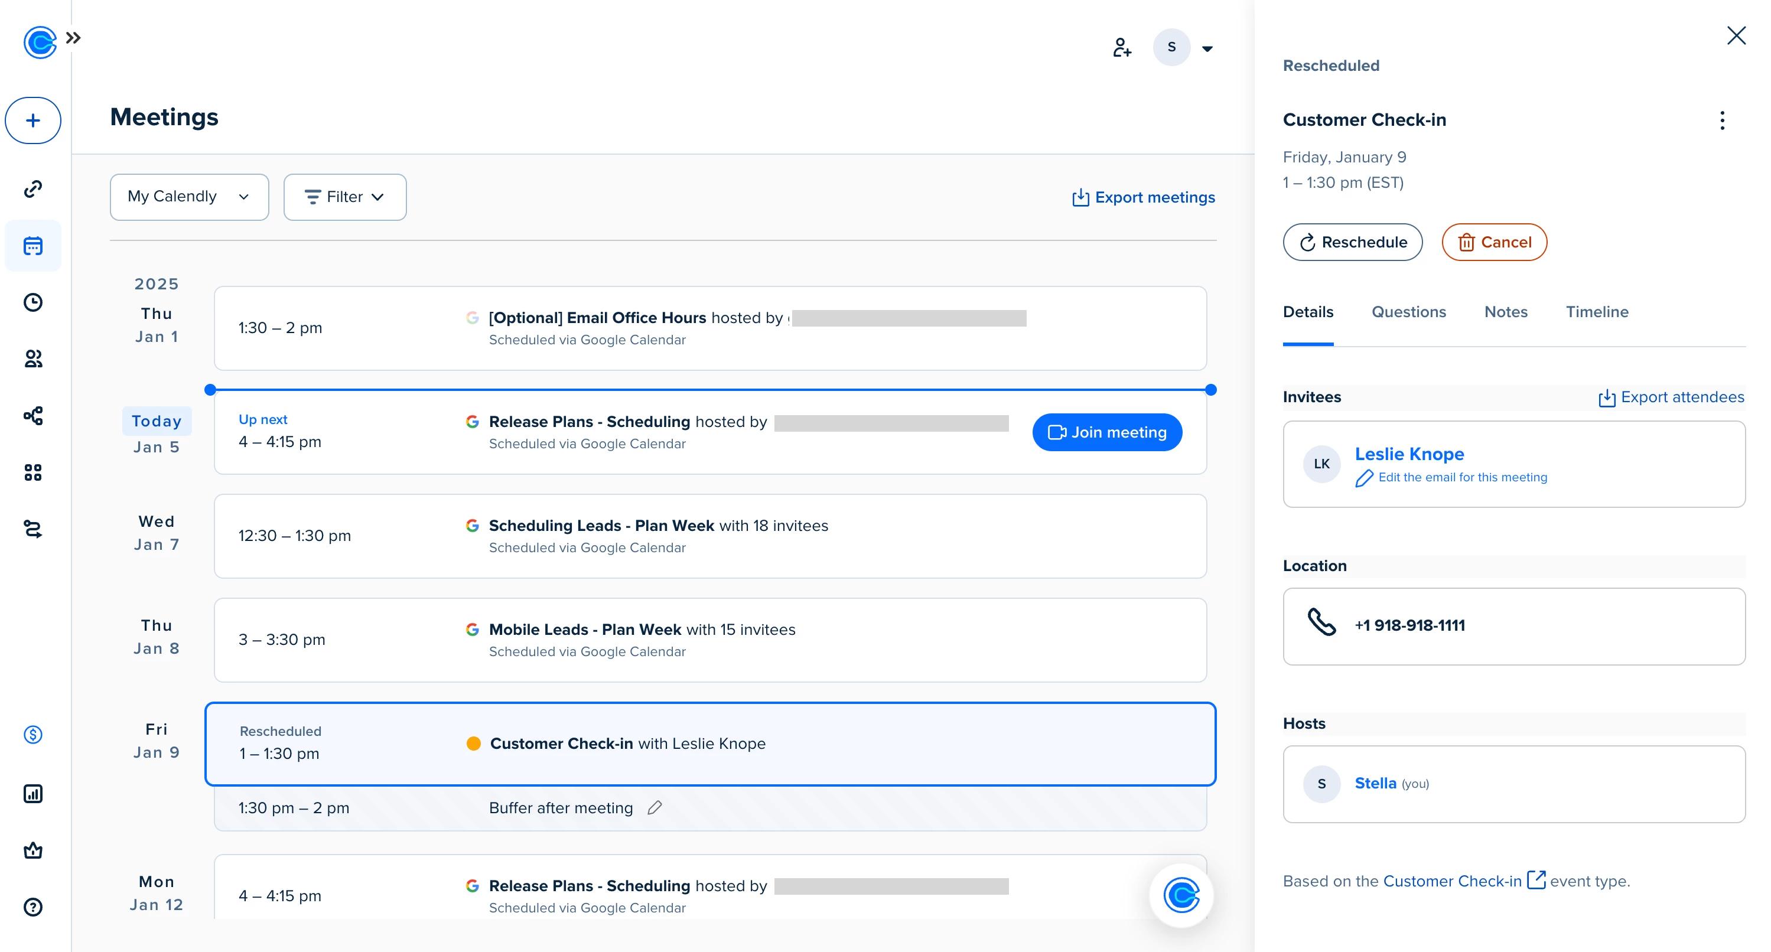Open Availability clock icon in sidebar
The height and width of the screenshot is (952, 1771).
tap(33, 302)
